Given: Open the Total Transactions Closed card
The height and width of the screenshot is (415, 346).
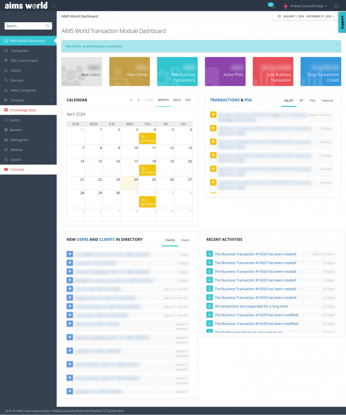Looking at the screenshot, I should pyautogui.click(x=321, y=71).
